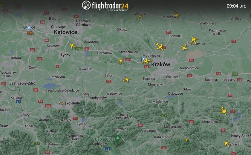Select the aircraft near Wolbrom
Image resolution: width=251 pixels, height=155 pixels.
pos(140,17)
